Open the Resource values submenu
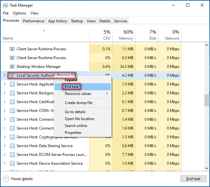Screen dimensions: 210x187 click(x=83, y=94)
